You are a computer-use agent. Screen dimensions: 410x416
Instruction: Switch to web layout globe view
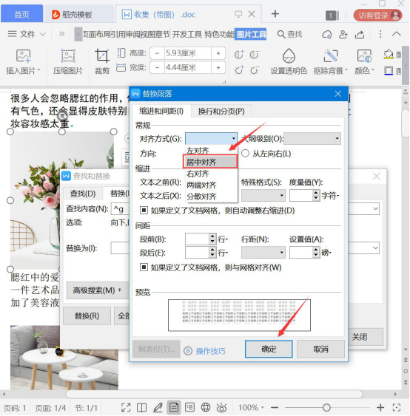tap(206, 407)
